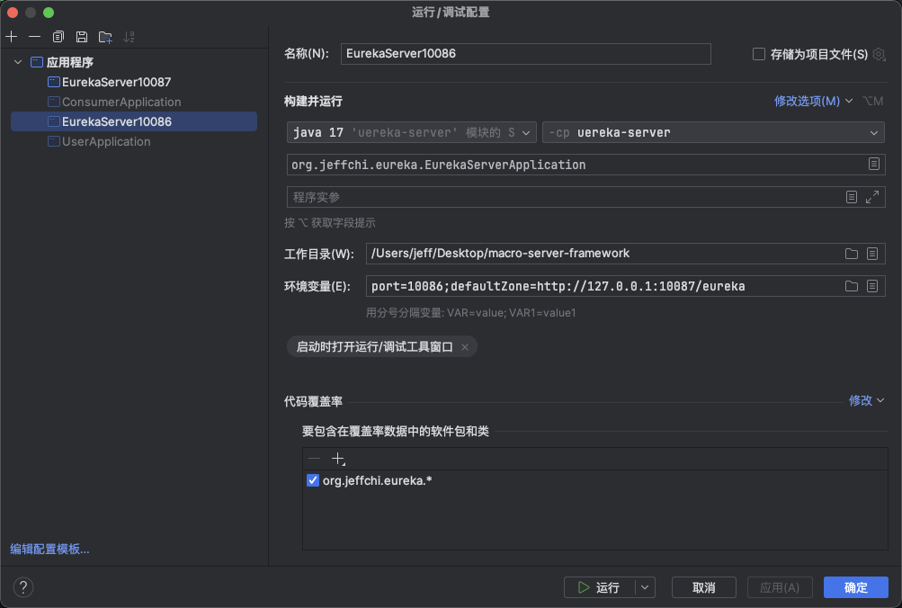Screen dimensions: 902x608
Task: Select UserApplication in the configuration list
Action: [x=106, y=142]
